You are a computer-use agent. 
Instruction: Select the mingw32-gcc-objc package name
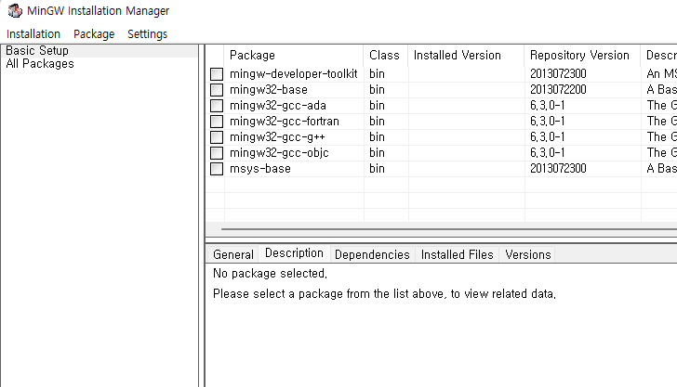click(279, 153)
